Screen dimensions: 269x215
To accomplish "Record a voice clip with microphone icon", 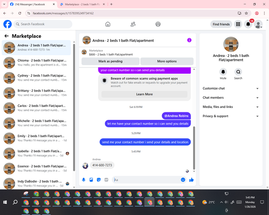I will [x=83, y=180].
